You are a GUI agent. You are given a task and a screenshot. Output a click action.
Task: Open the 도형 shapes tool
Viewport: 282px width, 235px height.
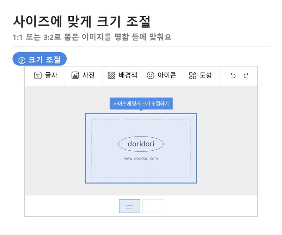point(200,76)
